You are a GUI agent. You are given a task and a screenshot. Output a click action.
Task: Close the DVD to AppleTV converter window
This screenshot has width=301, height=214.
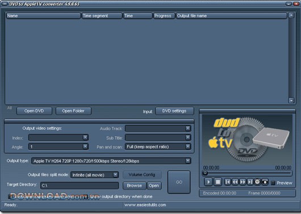tap(296, 3)
